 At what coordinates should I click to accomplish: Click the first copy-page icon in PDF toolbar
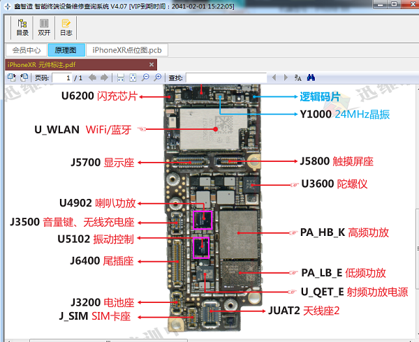pyautogui.click(x=12, y=77)
